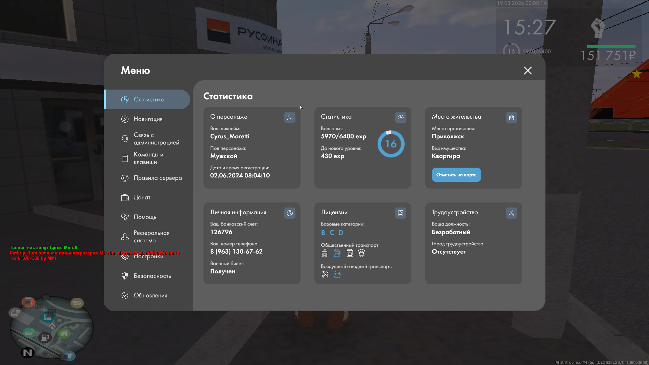Open the Безопасность menu item

[152, 276]
